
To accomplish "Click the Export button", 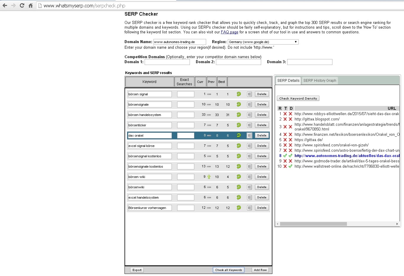I will (x=137, y=270).
